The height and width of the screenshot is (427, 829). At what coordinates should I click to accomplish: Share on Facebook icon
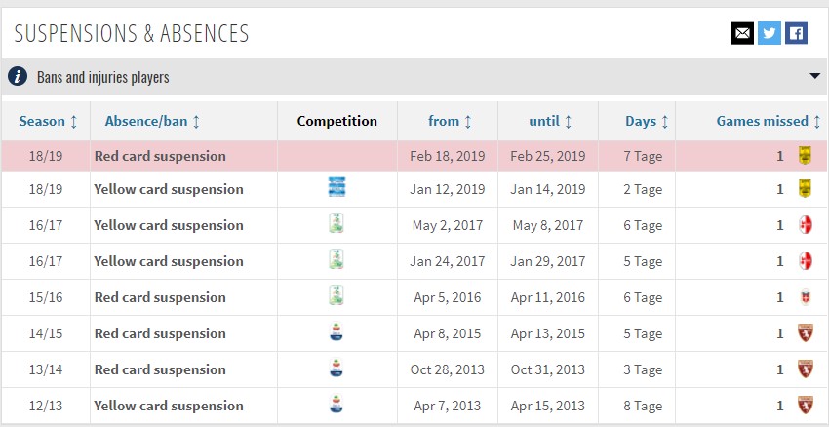click(x=796, y=33)
